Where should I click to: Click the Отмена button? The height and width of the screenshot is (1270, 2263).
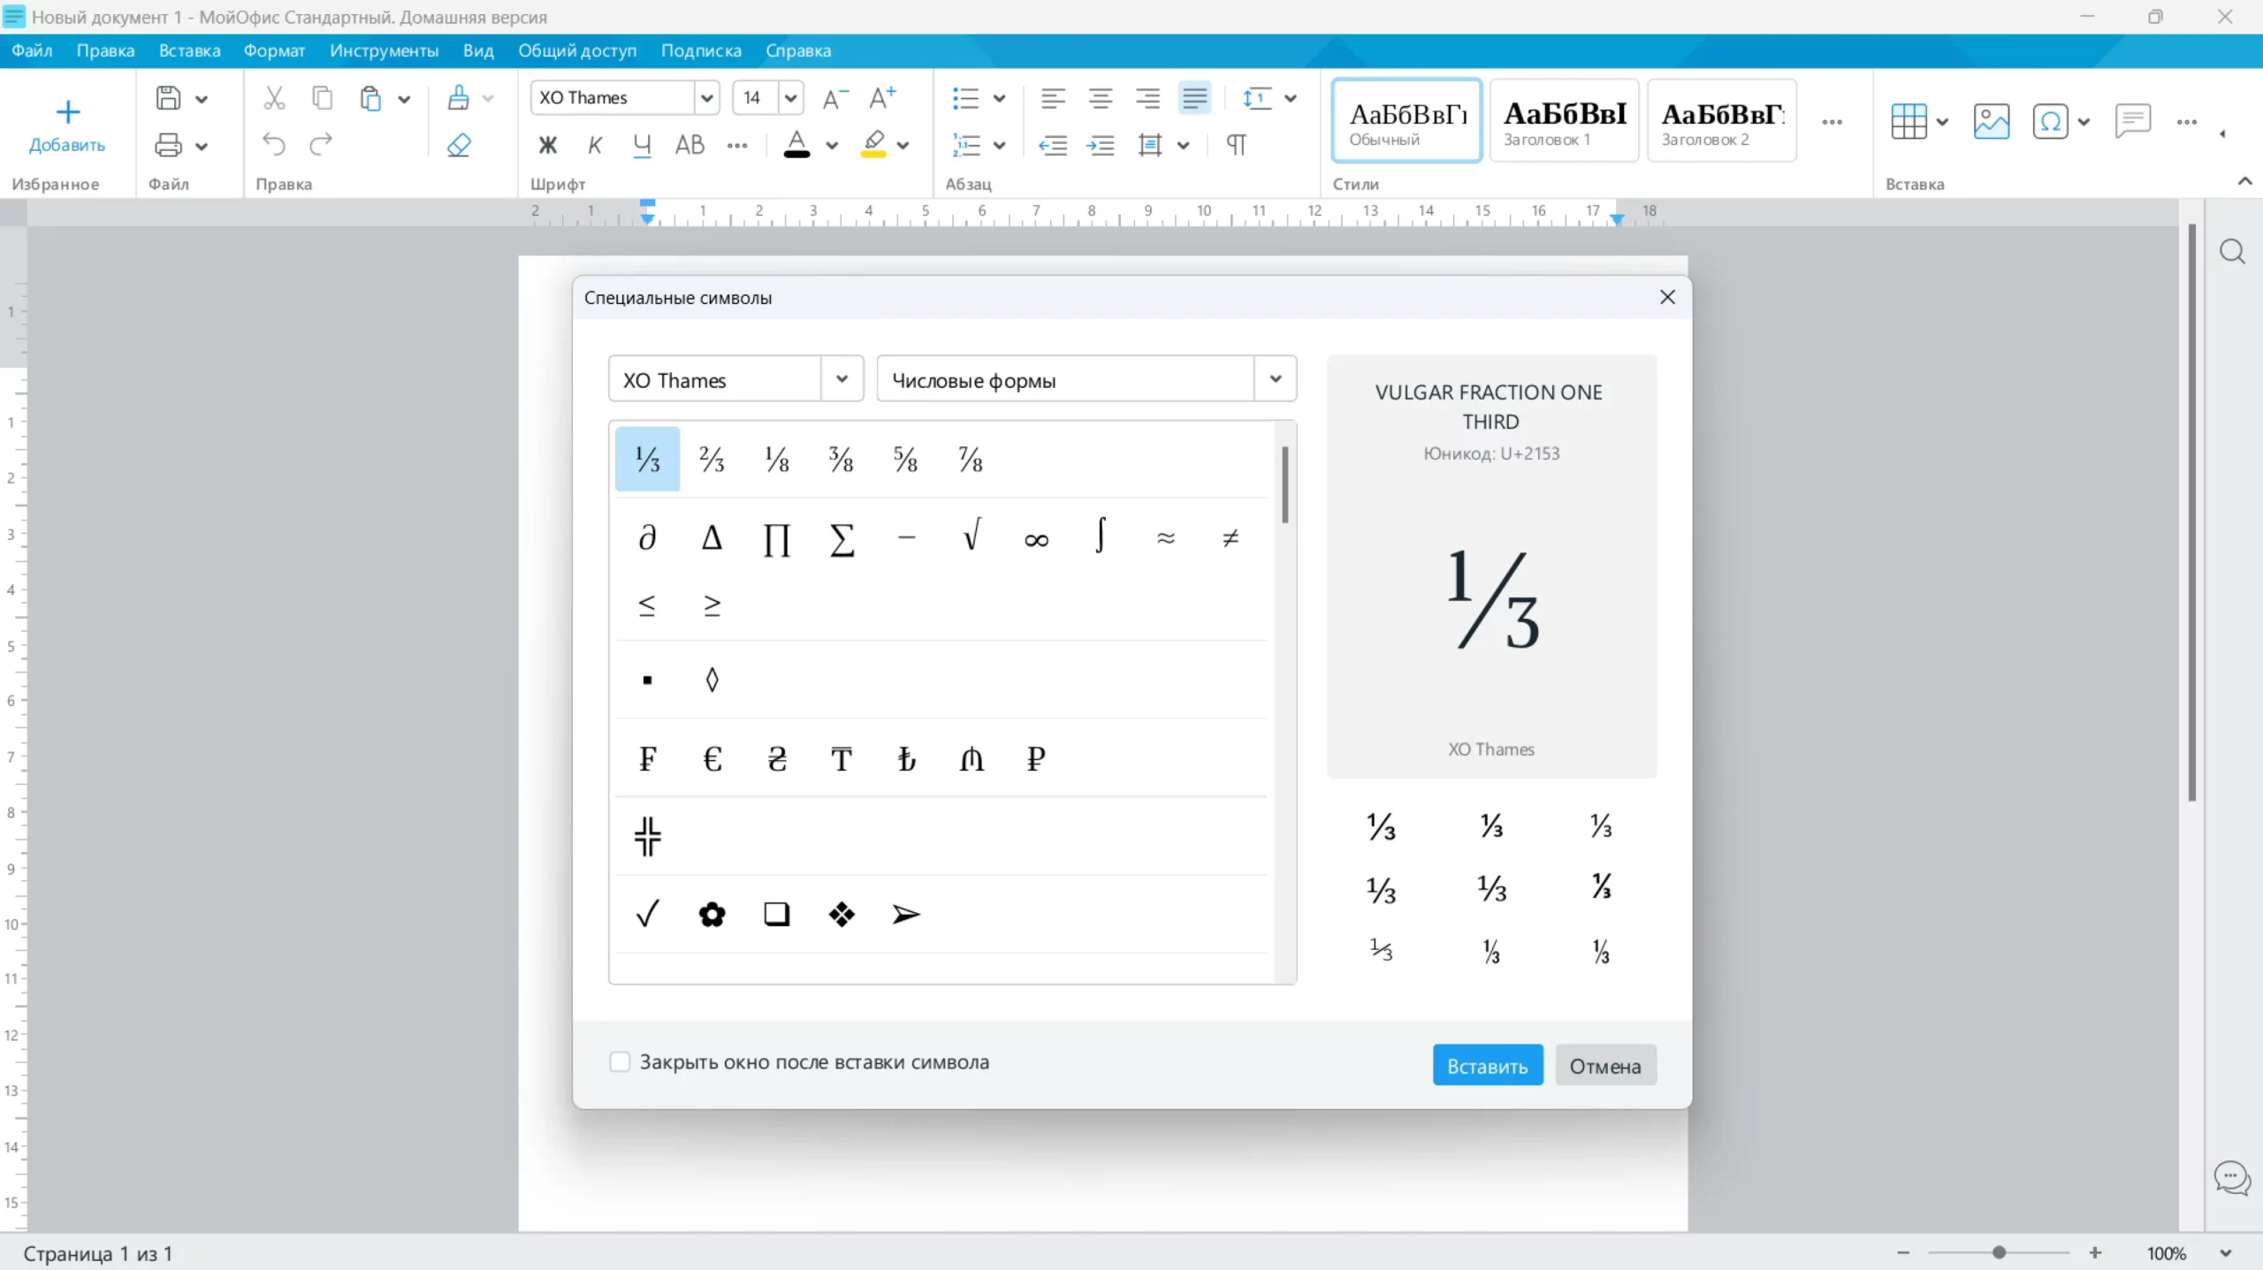tap(1604, 1066)
